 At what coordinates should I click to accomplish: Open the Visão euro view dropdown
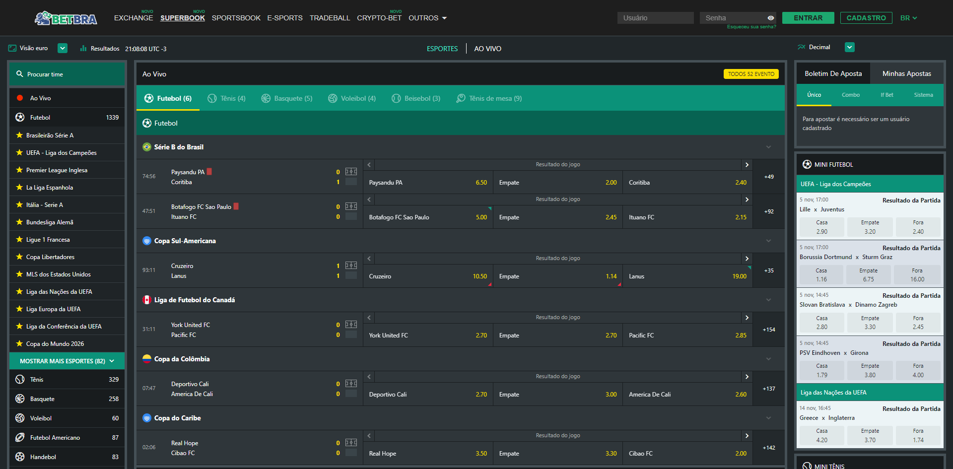63,48
